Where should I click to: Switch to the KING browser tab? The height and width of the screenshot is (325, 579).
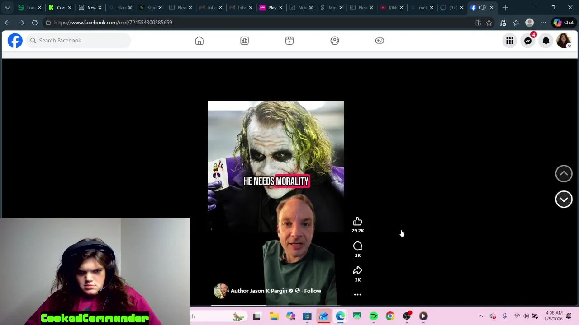(391, 8)
